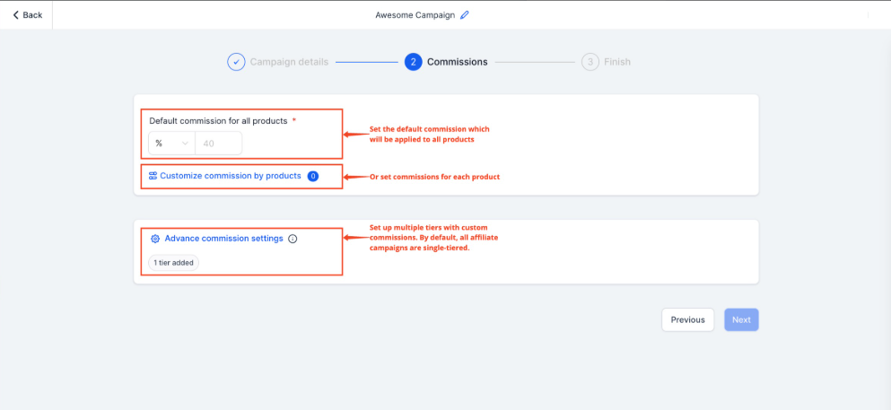This screenshot has height=410, width=891.
Task: Click the step 2 circle icon
Action: (413, 62)
